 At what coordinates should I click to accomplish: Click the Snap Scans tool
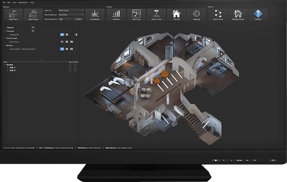[13, 15]
